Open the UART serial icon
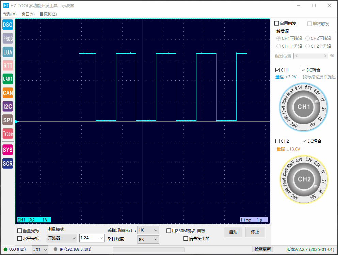 pyautogui.click(x=8, y=79)
